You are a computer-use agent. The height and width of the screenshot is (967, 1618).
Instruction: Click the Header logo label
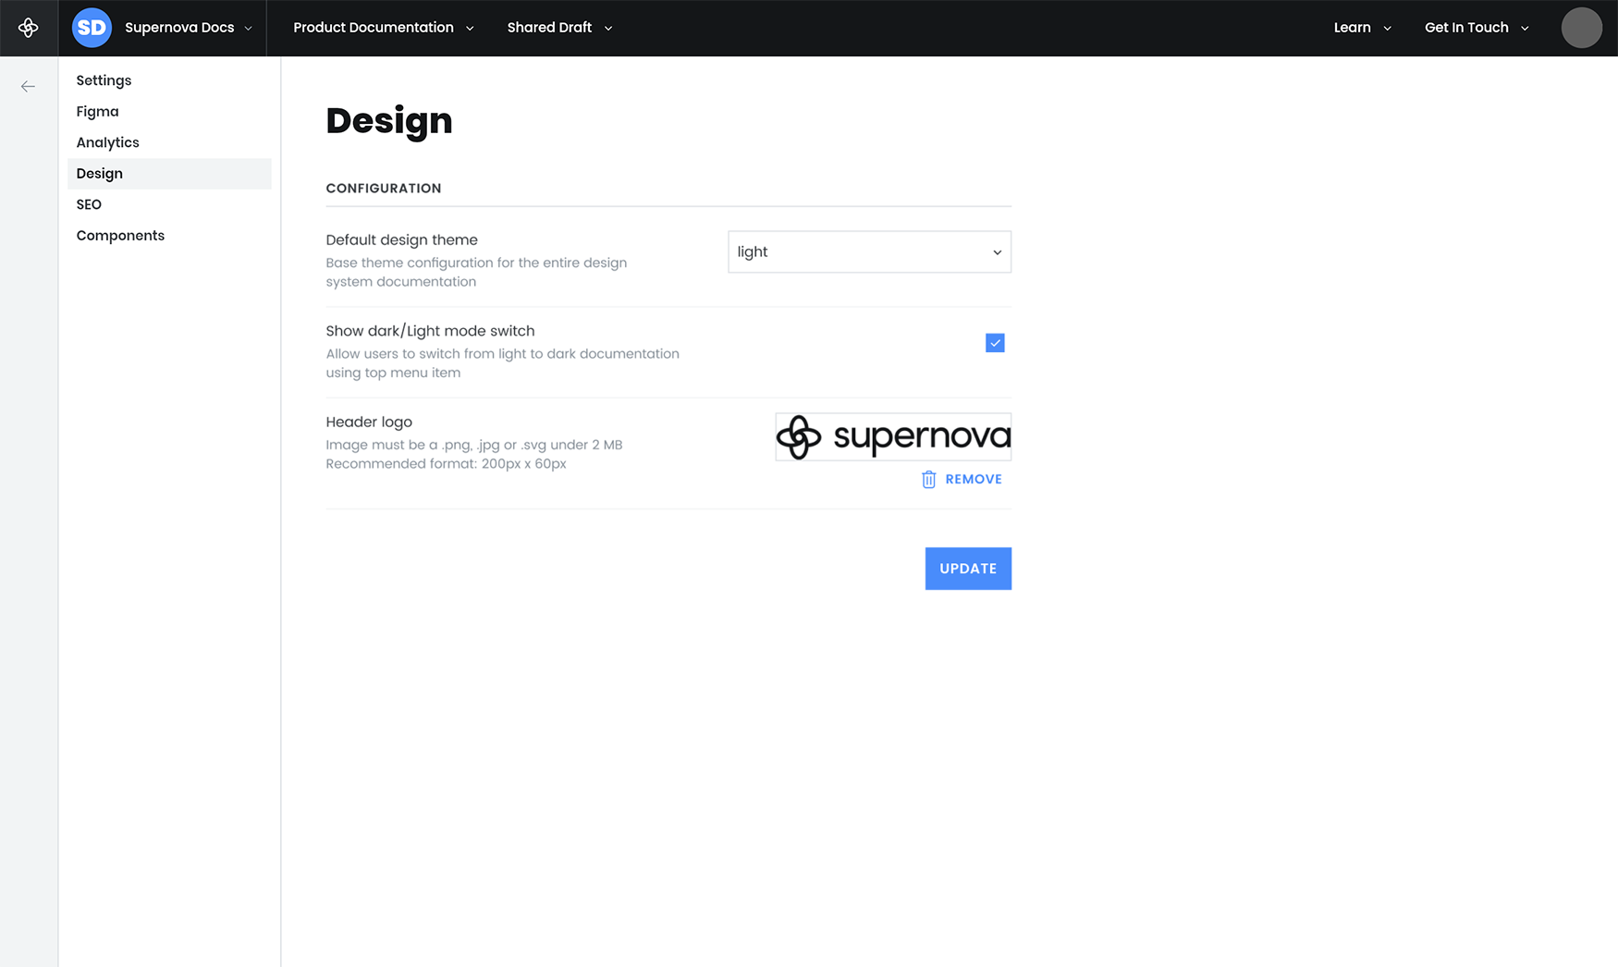(x=369, y=422)
